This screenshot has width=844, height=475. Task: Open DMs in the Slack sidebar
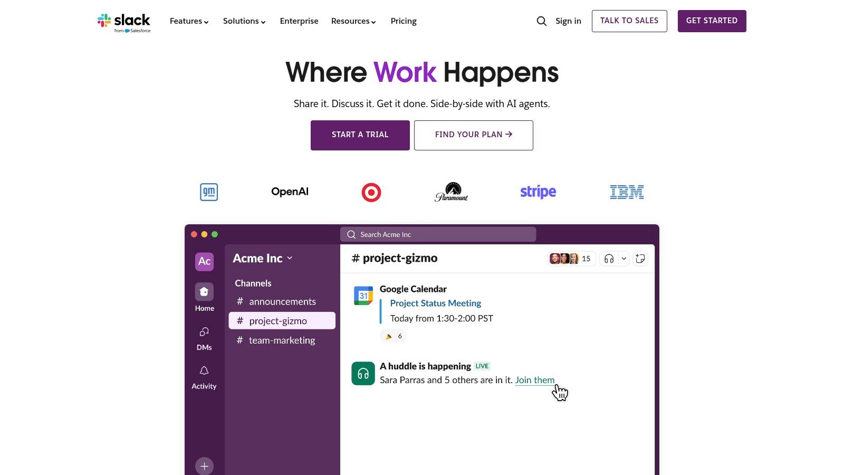click(204, 338)
